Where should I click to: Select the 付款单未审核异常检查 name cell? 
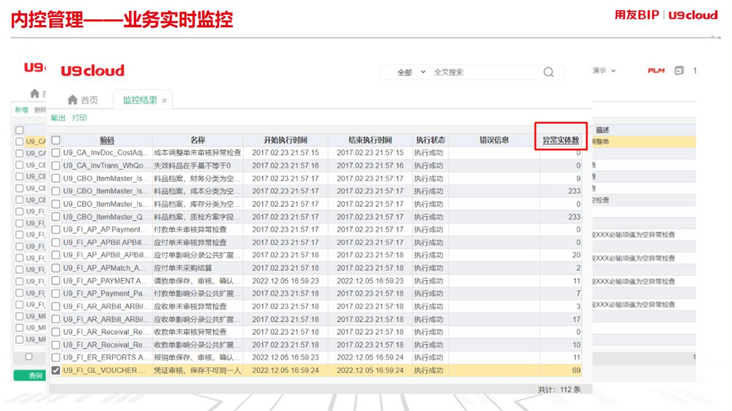point(190,230)
